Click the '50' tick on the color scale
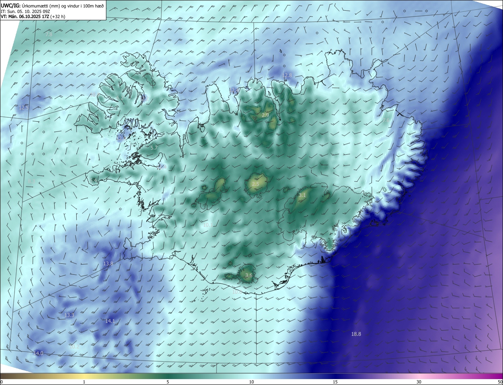 click(x=500, y=382)
